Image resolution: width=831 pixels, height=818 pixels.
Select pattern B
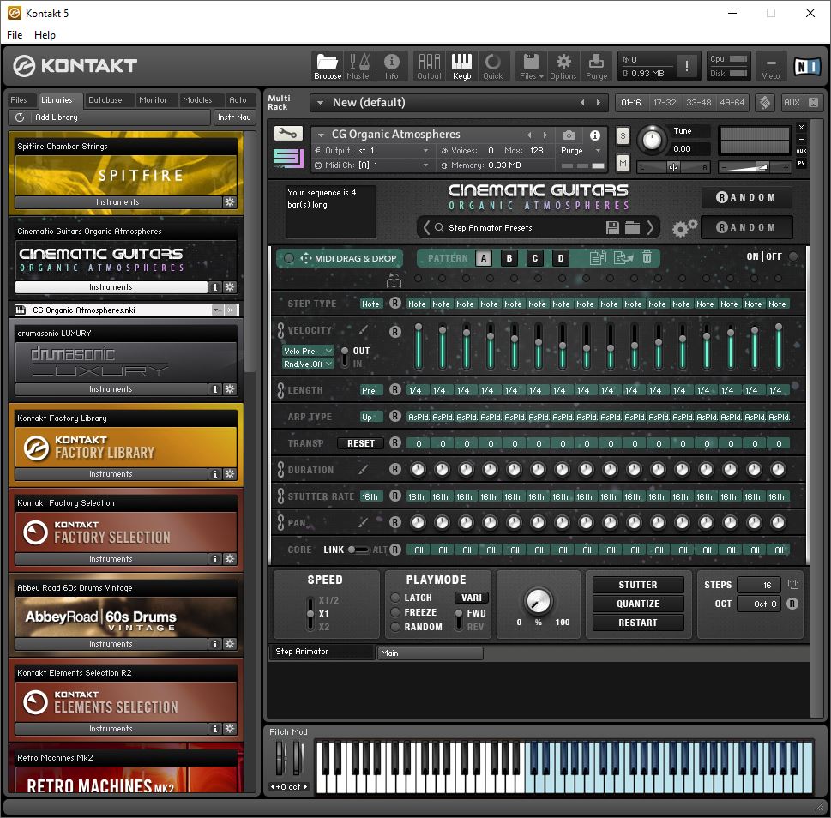point(509,258)
